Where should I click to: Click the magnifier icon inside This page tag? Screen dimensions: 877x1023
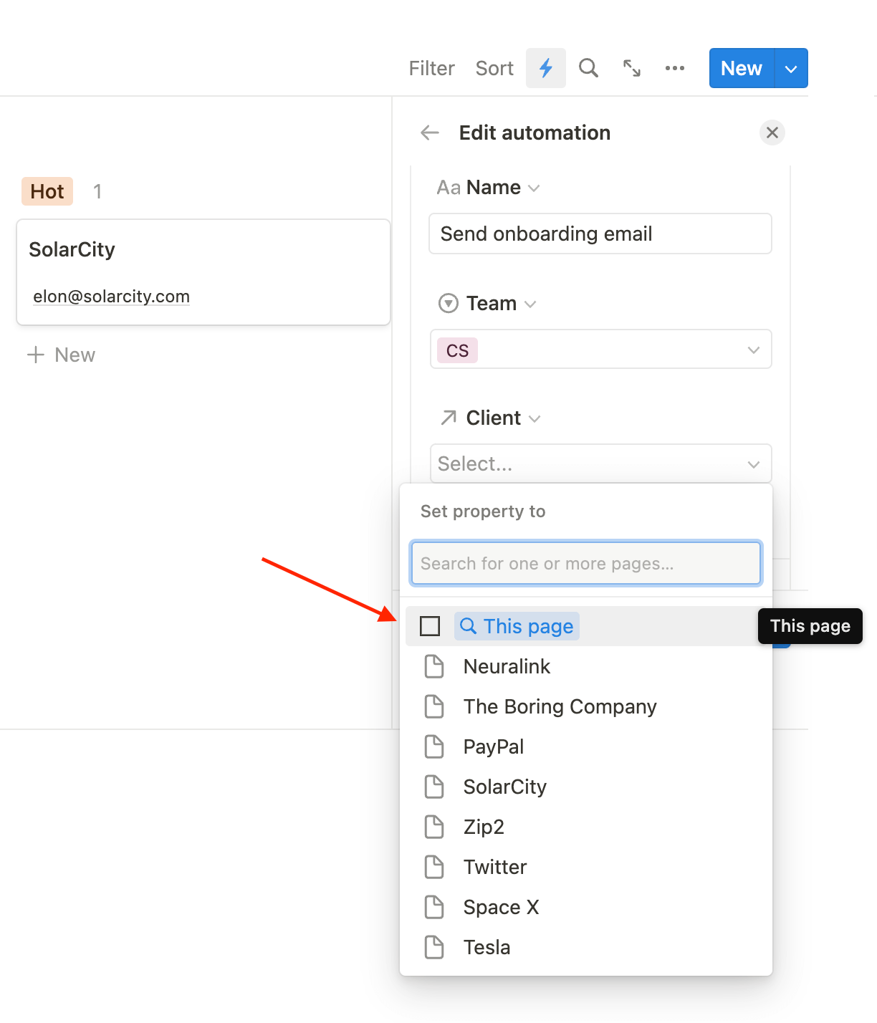(468, 626)
